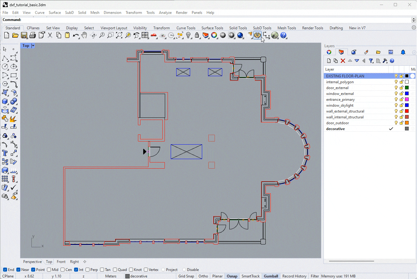Enable the Mid osnap checkbox
The width and height of the screenshot is (417, 279).
coord(49,270)
